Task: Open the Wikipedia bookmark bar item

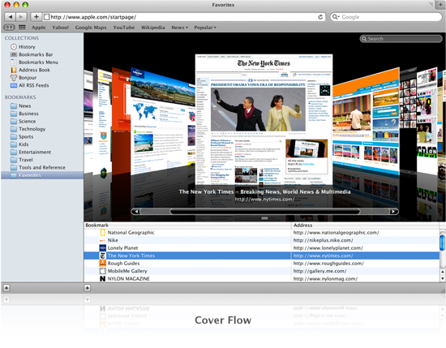Action: [x=152, y=28]
